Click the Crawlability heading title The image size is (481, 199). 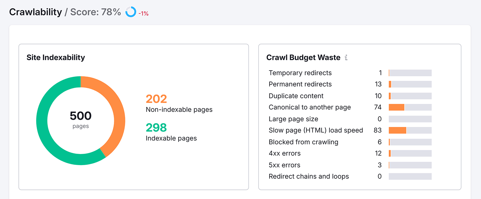pos(35,12)
